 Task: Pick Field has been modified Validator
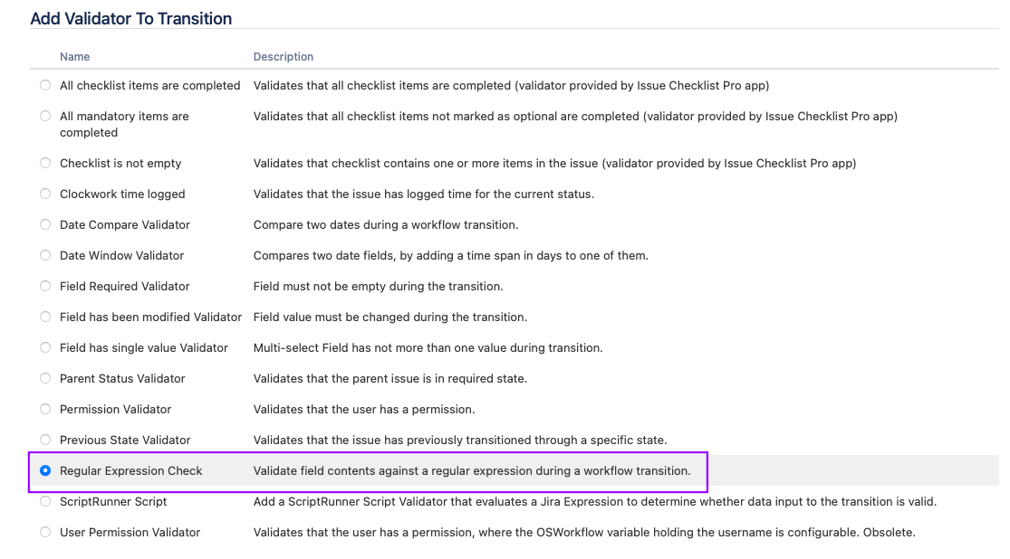[45, 317]
